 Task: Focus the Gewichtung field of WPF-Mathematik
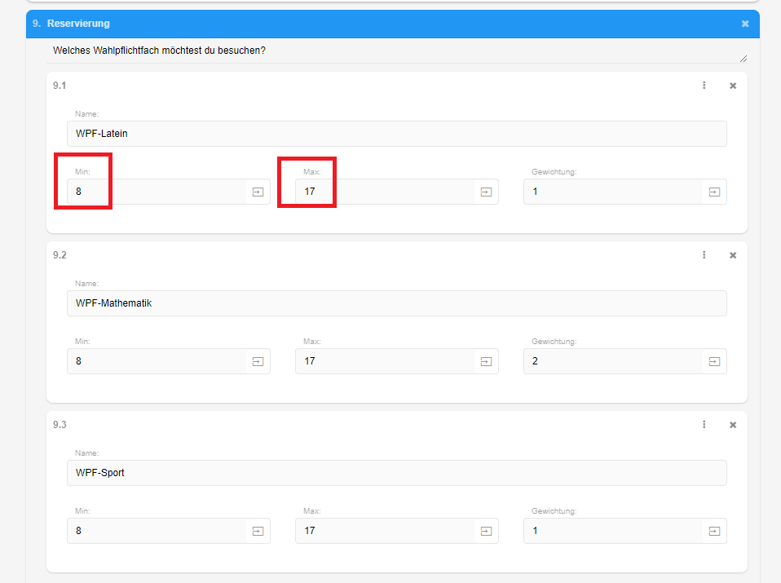613,361
